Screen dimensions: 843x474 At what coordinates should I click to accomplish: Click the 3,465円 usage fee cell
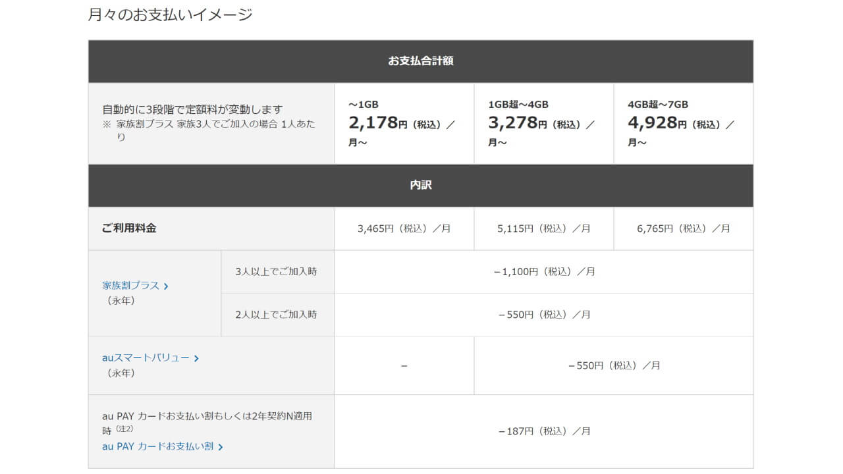[x=404, y=228]
